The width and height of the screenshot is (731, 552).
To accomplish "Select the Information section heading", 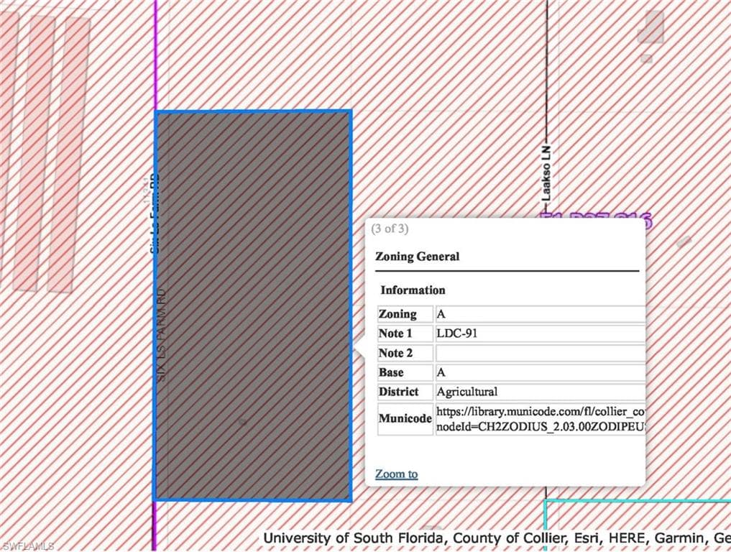I will [x=413, y=290].
